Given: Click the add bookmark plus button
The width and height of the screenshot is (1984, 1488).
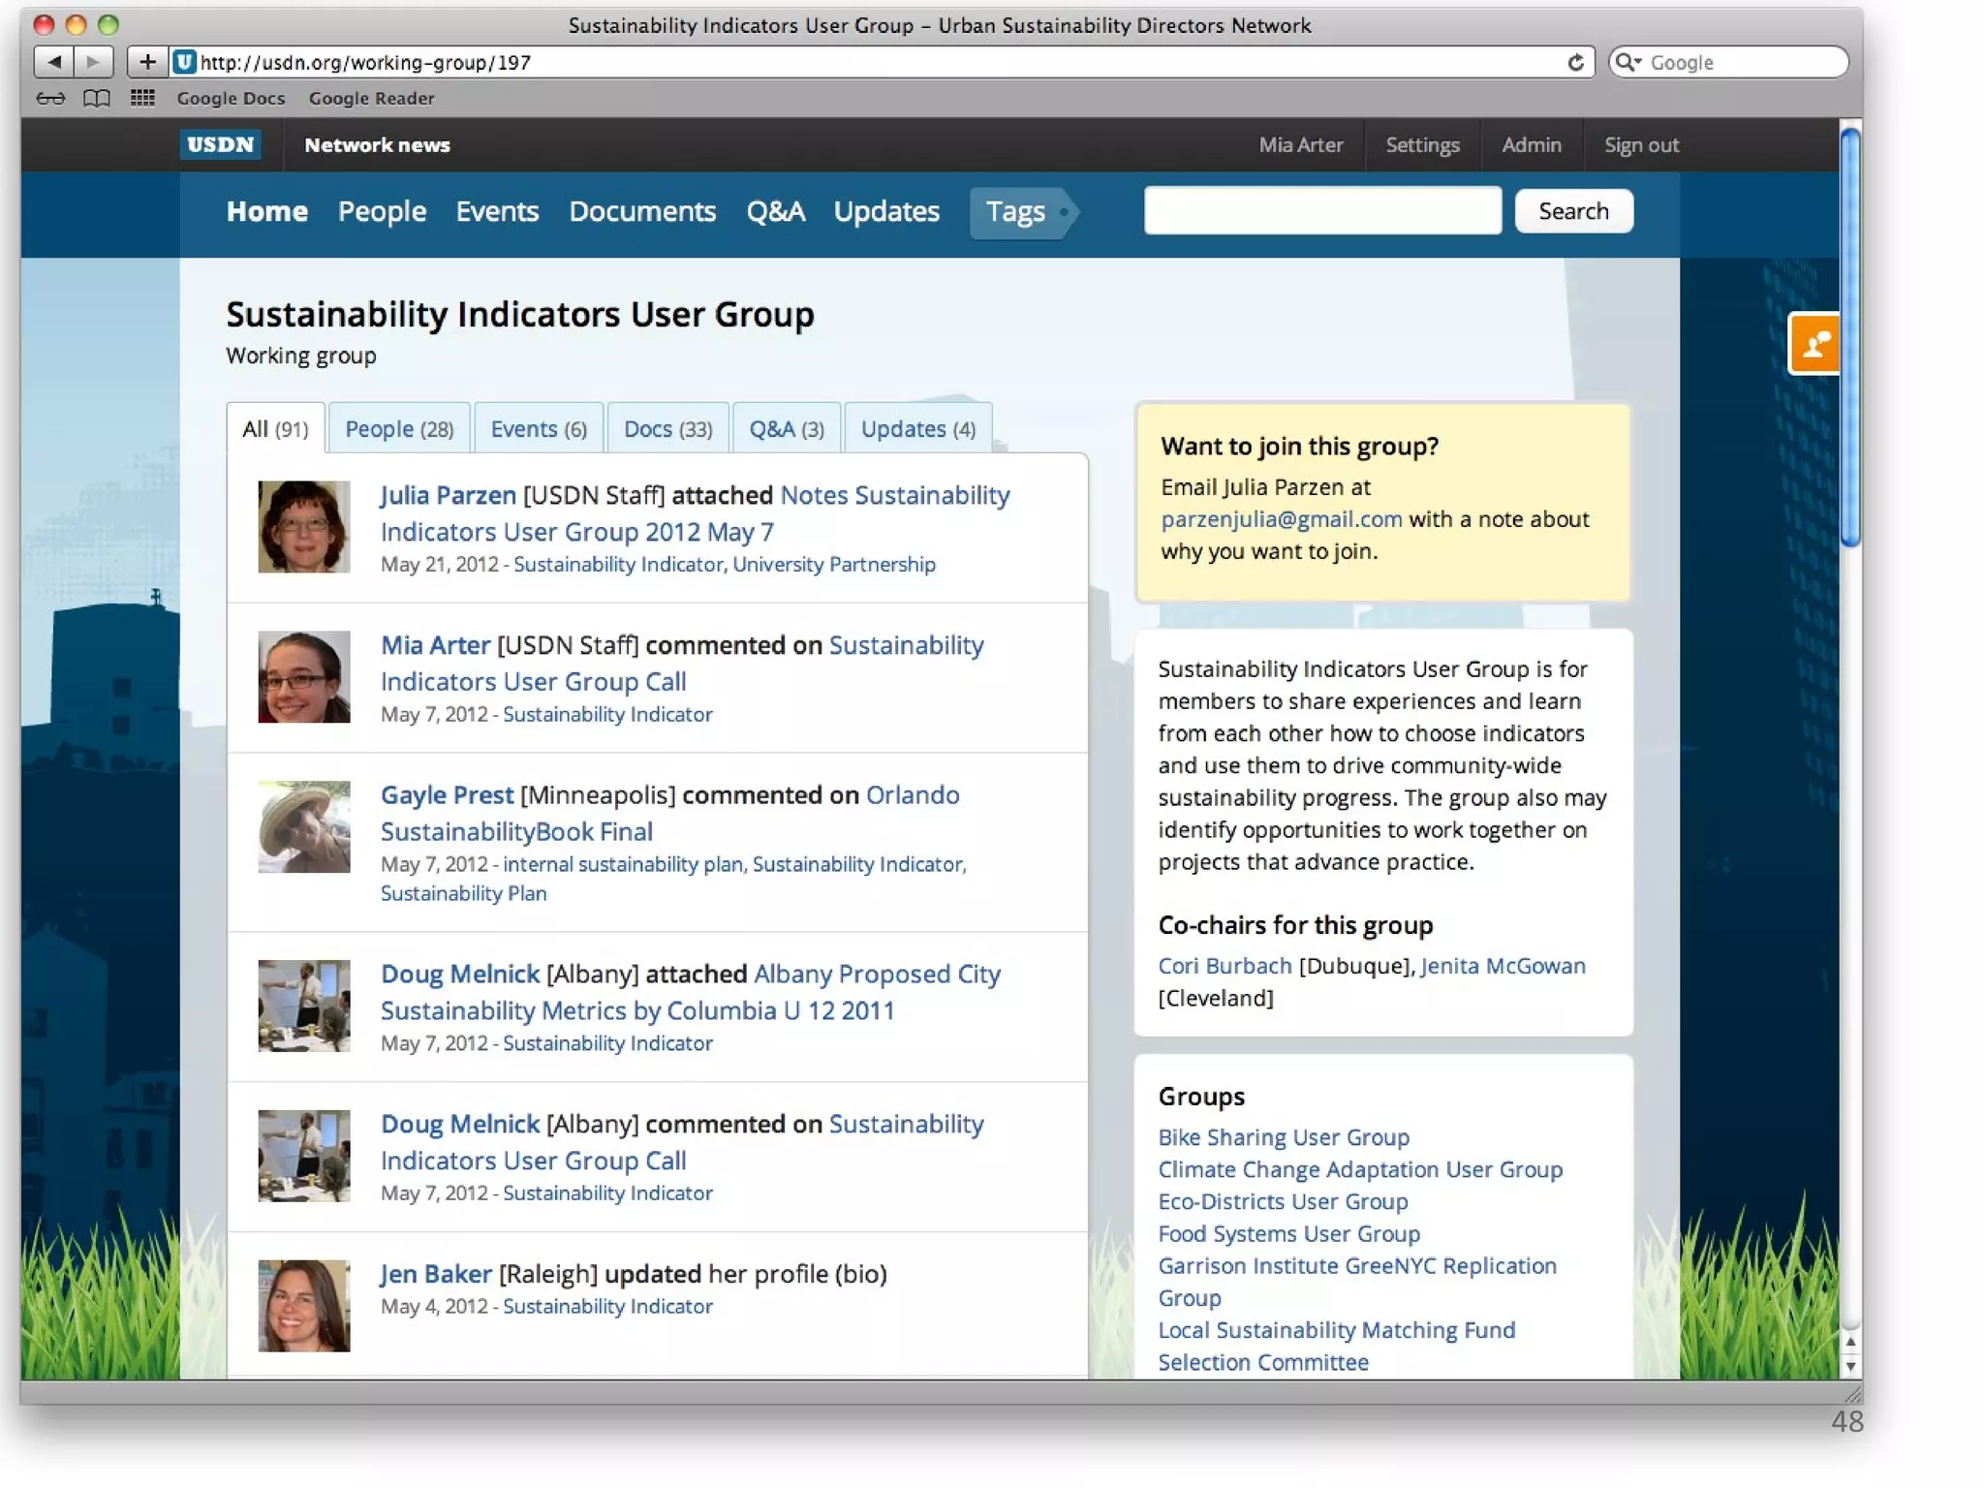Looking at the screenshot, I should [x=147, y=63].
